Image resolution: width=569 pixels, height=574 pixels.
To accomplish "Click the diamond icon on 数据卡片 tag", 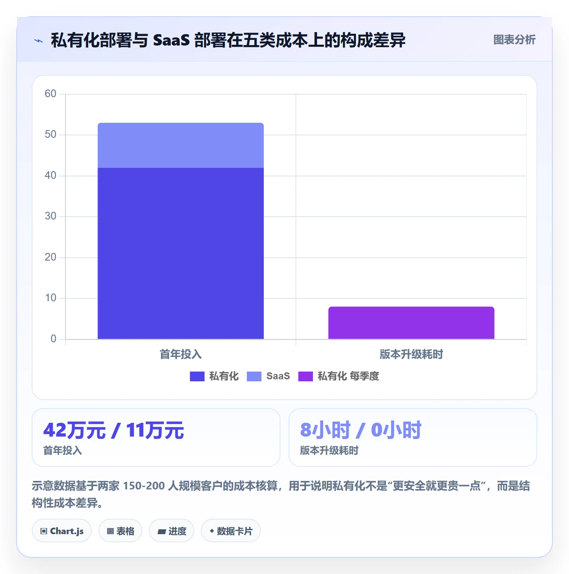I will (x=212, y=531).
